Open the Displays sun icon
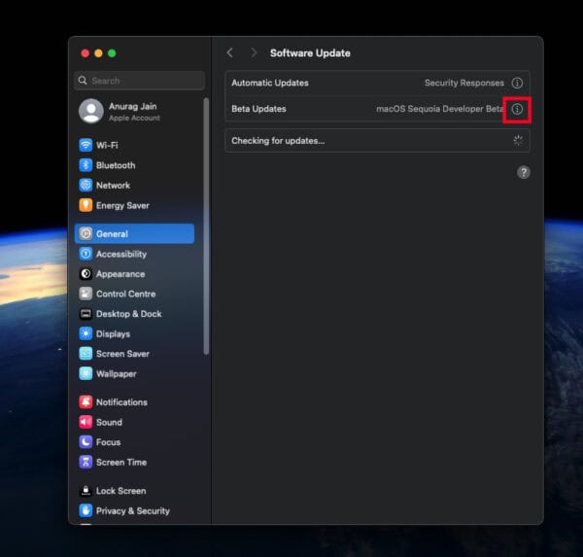This screenshot has width=583, height=557. [x=86, y=333]
